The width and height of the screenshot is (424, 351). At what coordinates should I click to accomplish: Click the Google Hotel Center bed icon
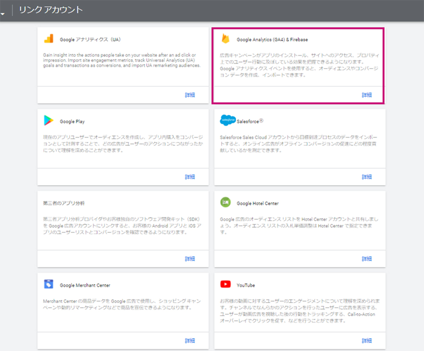pyautogui.click(x=226, y=202)
